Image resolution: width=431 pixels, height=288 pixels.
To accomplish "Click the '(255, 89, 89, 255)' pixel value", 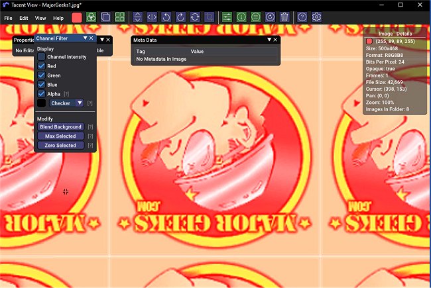I will coord(395,42).
